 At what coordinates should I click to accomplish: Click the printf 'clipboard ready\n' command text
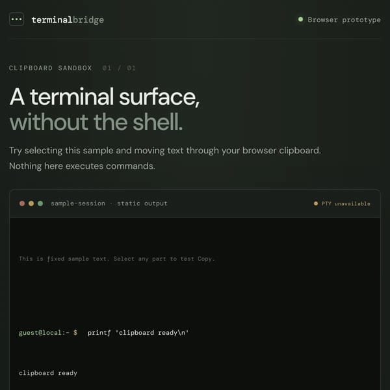(x=138, y=333)
